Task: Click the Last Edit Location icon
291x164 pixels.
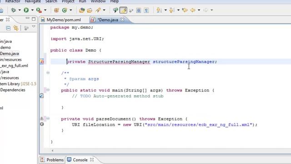Action: coord(185,10)
